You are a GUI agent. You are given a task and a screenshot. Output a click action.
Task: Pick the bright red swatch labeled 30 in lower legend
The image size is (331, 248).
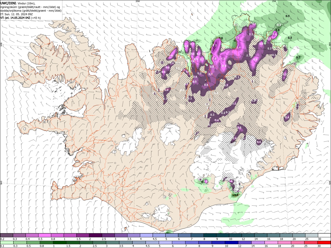[324, 243]
